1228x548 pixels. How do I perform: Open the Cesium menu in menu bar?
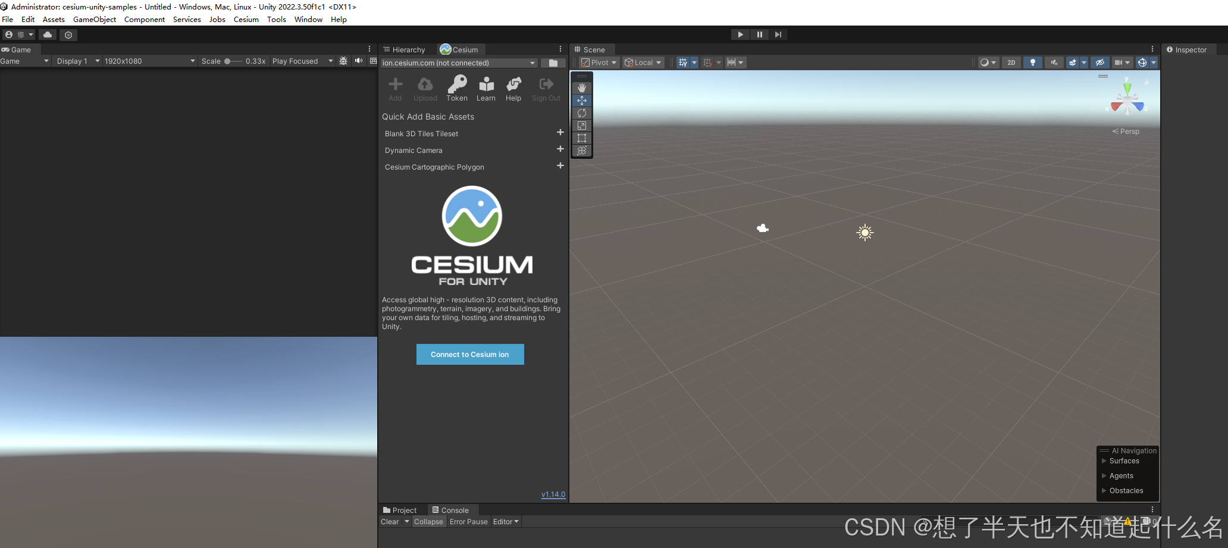[246, 20]
